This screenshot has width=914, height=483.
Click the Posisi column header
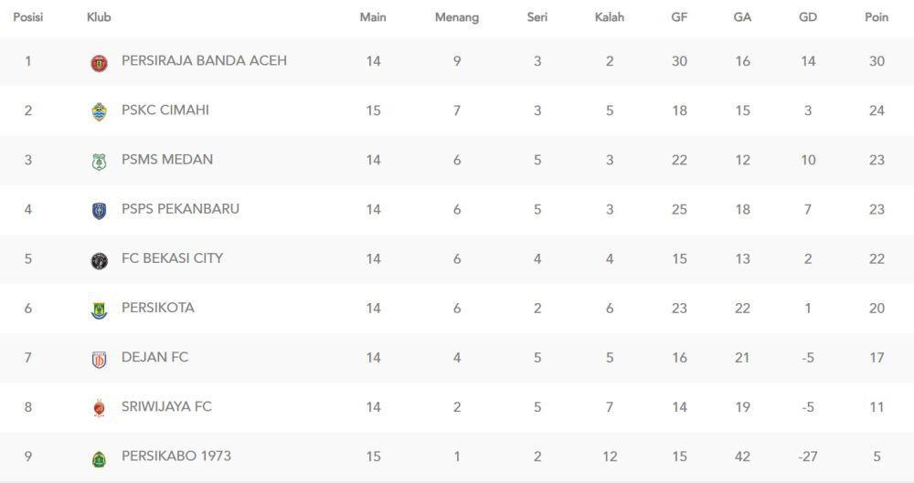[28, 17]
